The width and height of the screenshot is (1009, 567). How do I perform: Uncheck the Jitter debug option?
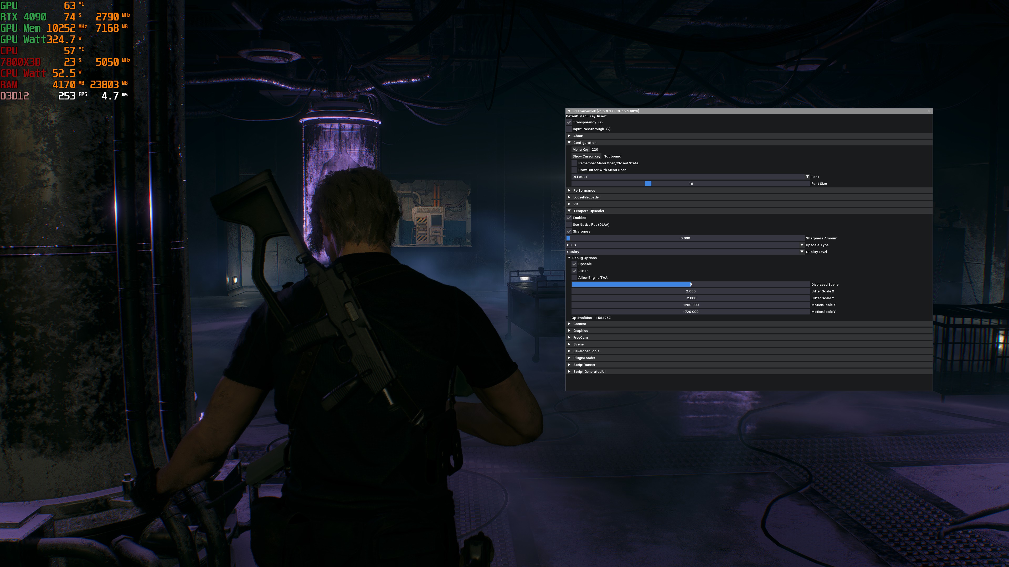coord(574,271)
